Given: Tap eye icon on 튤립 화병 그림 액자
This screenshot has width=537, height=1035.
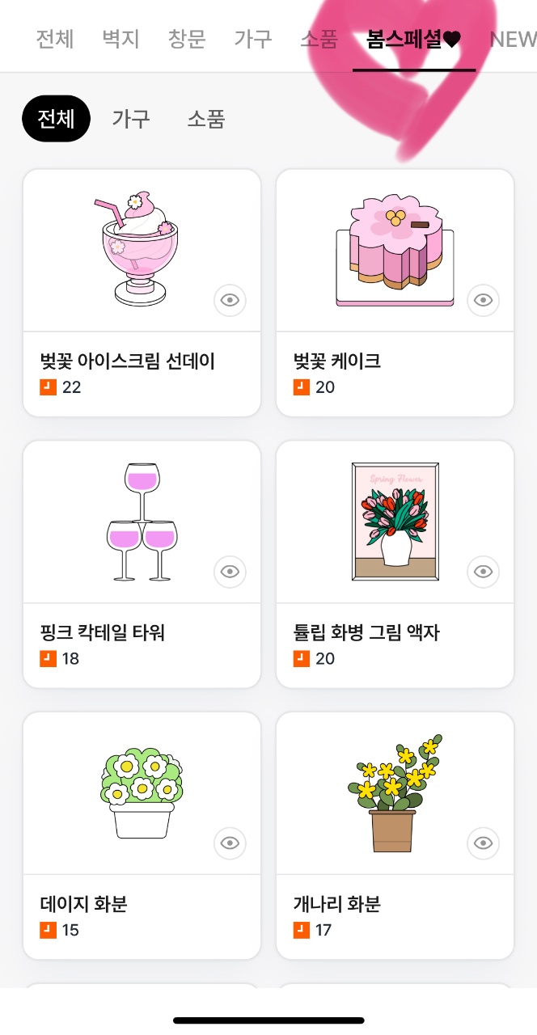Looking at the screenshot, I should tap(484, 572).
